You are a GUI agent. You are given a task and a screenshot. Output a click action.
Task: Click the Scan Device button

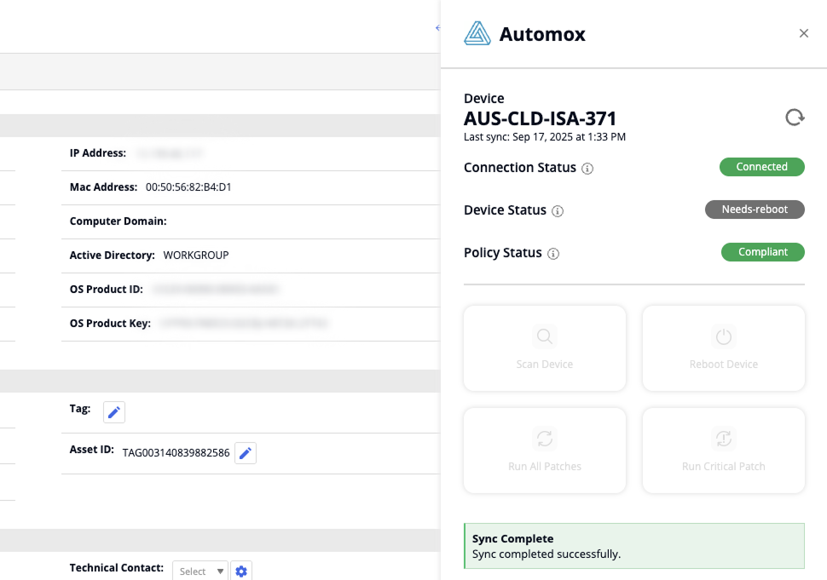tap(545, 348)
